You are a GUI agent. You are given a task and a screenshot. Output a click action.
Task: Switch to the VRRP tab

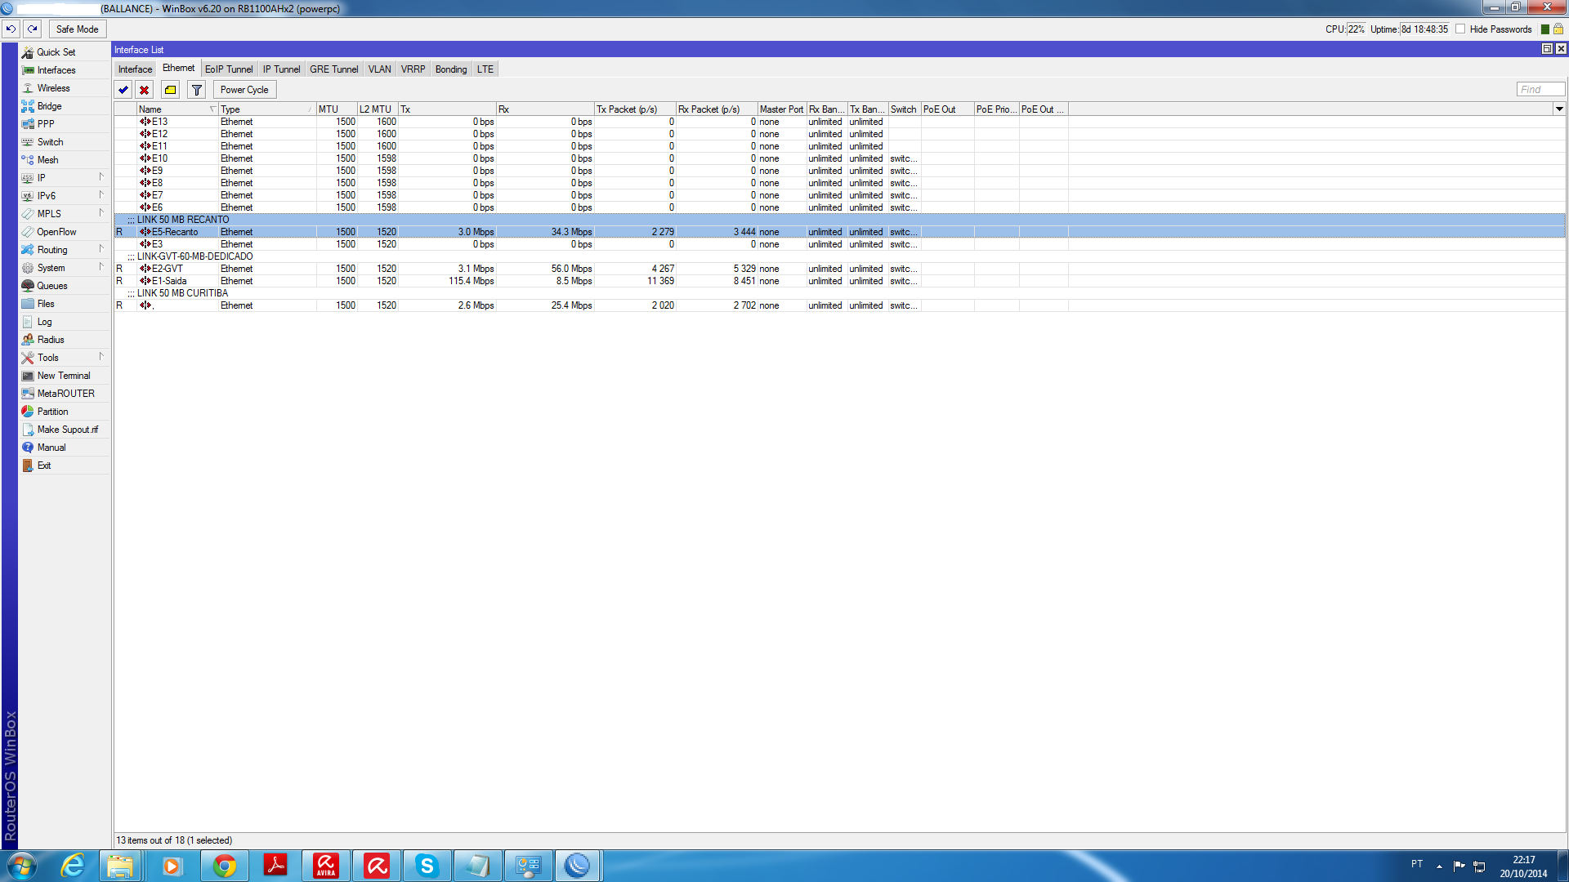413,69
